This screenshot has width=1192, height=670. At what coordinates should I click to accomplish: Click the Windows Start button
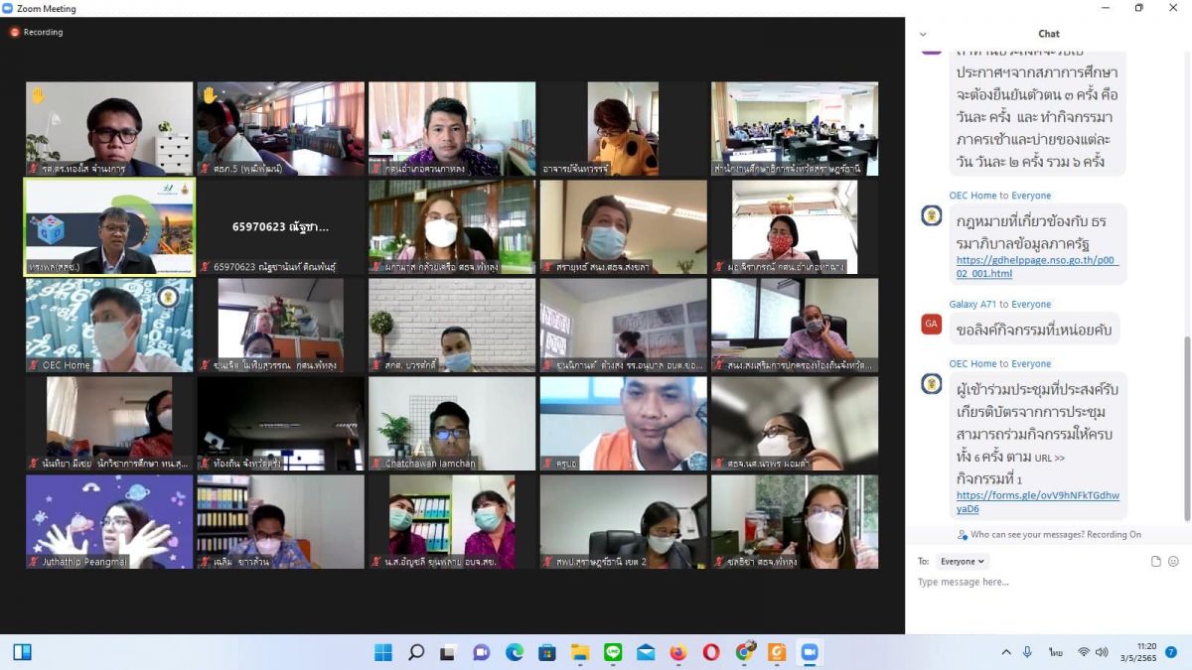point(383,652)
